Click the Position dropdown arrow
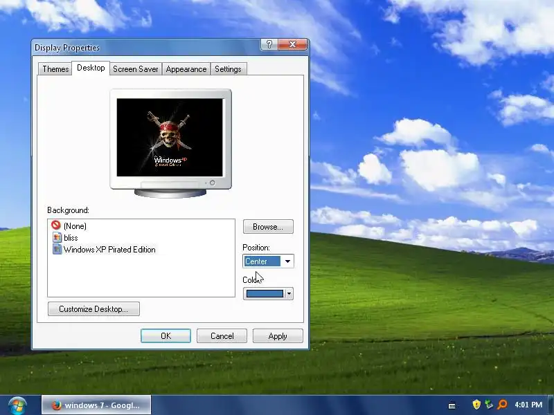Image resolution: width=554 pixels, height=415 pixels. 287,261
